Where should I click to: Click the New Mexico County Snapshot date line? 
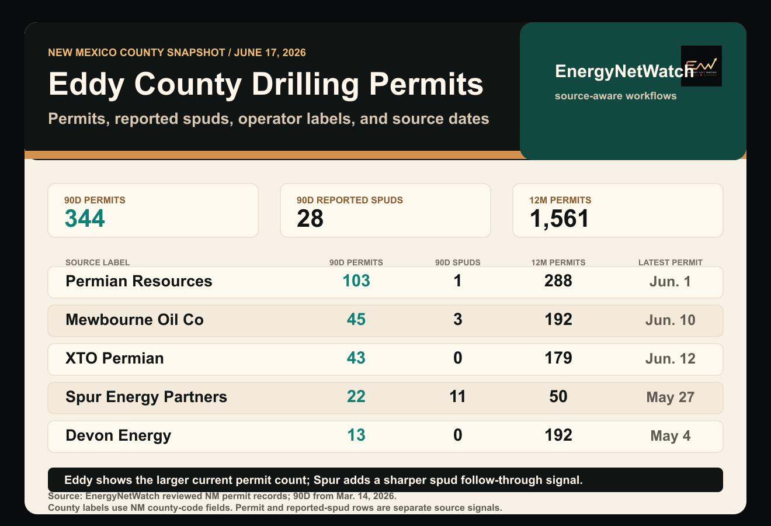pyautogui.click(x=177, y=53)
